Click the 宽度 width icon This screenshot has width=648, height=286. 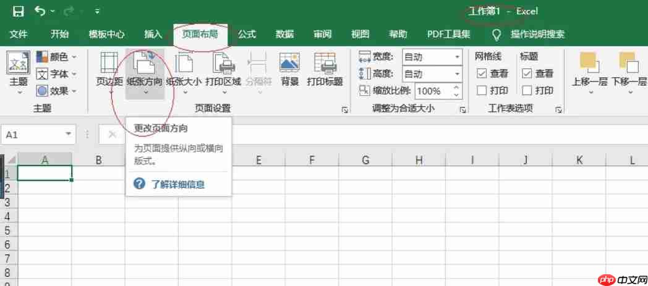(365, 57)
